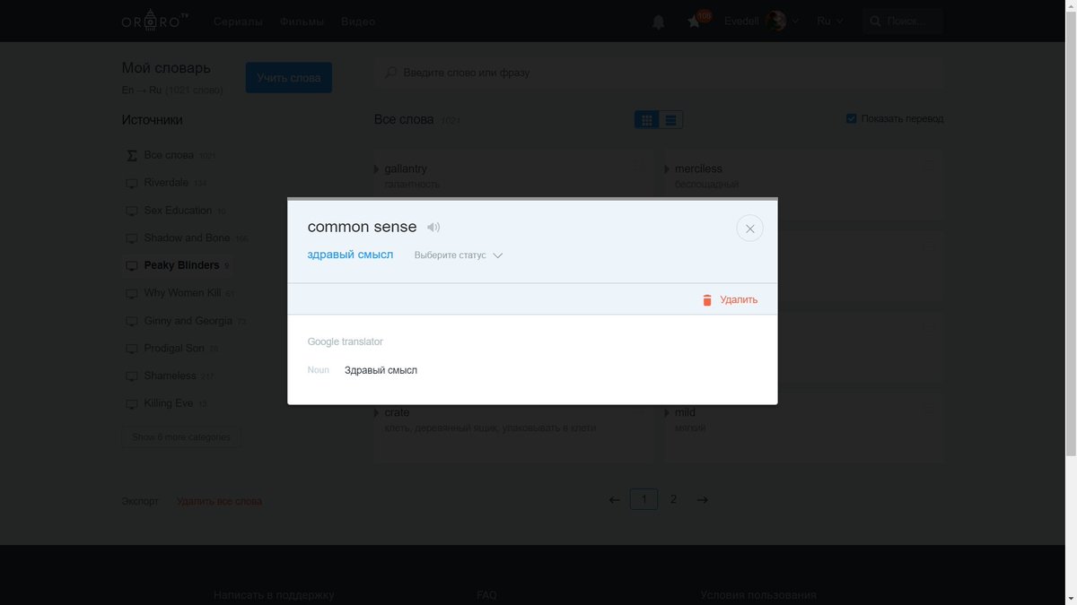Click the header search field
This screenshot has width=1077, height=605.
point(903,22)
